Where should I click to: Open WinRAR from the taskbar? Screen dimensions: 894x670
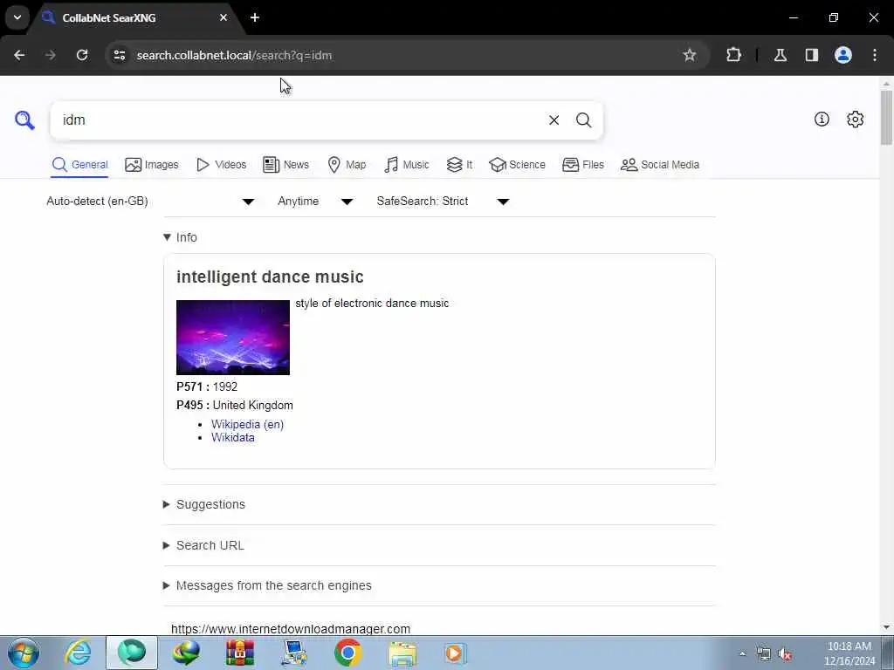[x=240, y=653]
